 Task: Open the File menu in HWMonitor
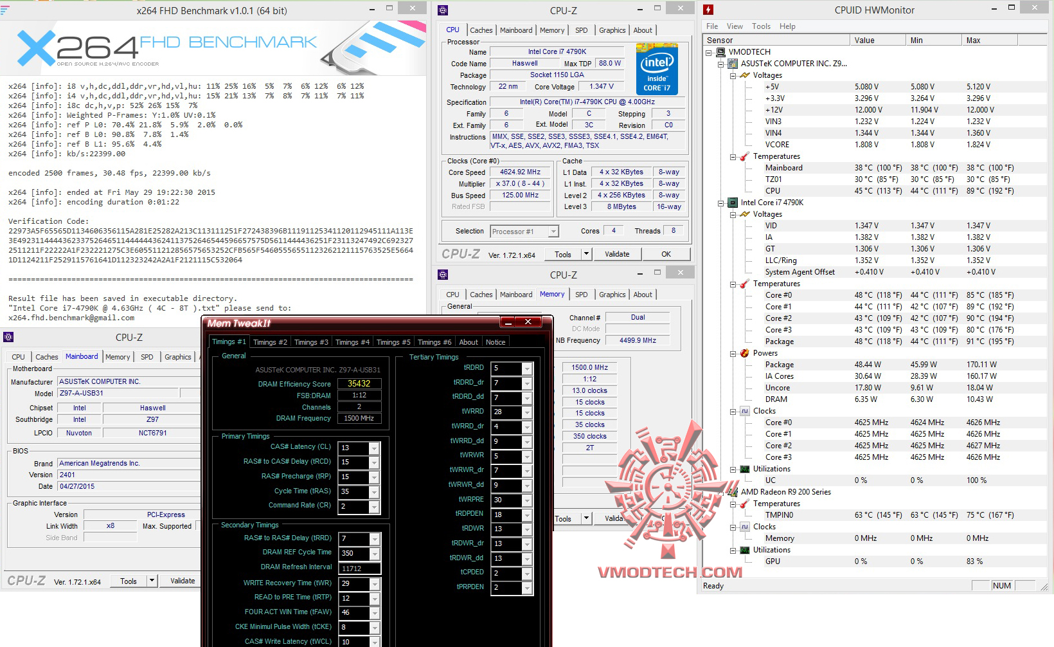tap(712, 26)
